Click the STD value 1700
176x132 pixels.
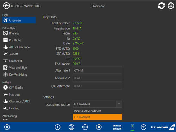(x=76, y=49)
